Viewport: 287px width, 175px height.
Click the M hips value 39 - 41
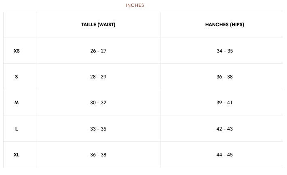click(225, 103)
